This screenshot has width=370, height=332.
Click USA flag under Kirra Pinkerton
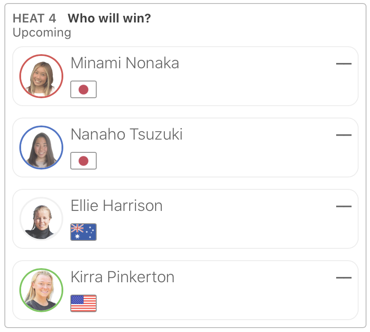83,303
